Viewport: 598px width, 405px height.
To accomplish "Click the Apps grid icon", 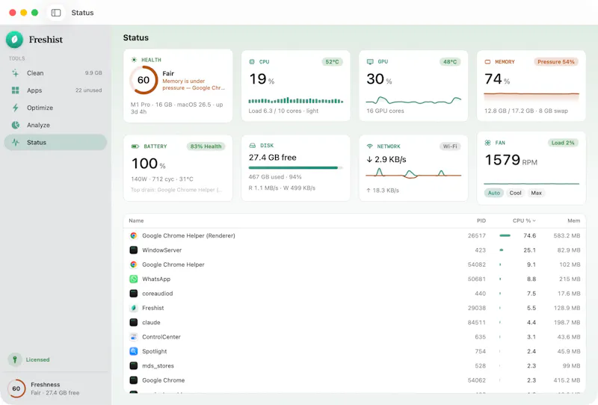I will coord(15,90).
